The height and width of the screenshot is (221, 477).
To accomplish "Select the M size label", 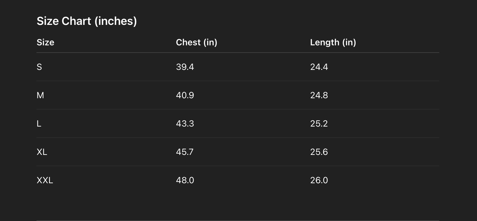I will [40, 95].
